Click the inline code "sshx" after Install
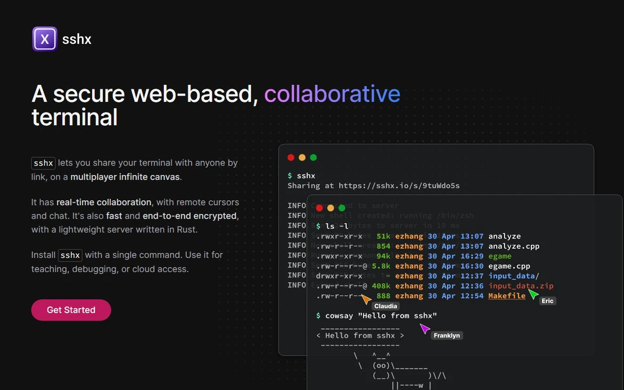 click(x=70, y=255)
